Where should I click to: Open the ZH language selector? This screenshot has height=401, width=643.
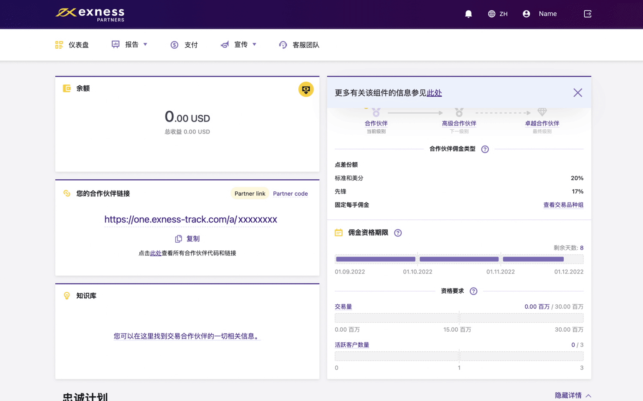(x=498, y=14)
